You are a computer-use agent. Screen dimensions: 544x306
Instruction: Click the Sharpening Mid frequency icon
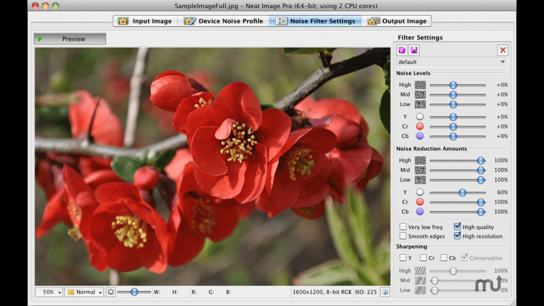click(420, 280)
